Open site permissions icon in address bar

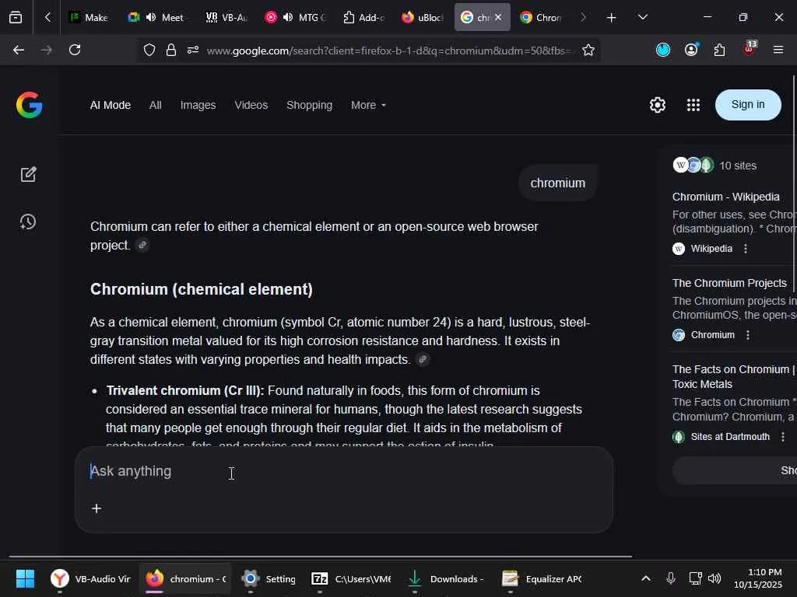193,50
